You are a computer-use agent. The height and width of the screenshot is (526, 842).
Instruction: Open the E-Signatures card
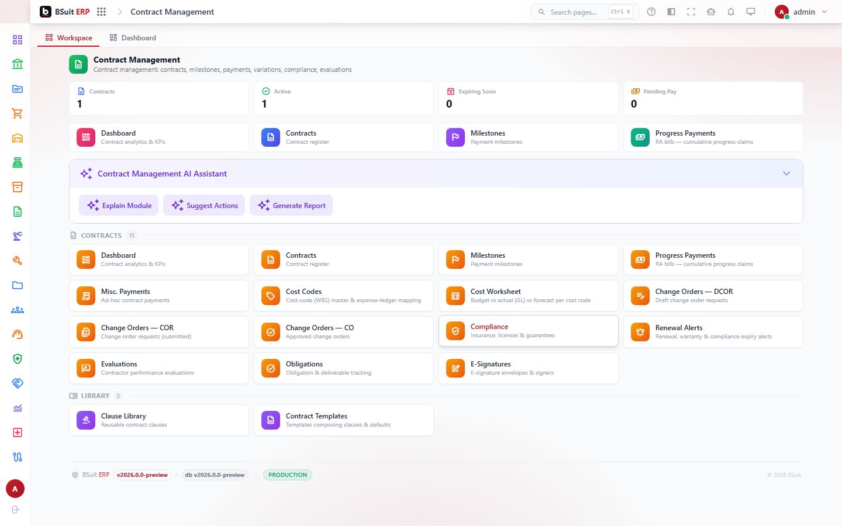click(x=529, y=368)
